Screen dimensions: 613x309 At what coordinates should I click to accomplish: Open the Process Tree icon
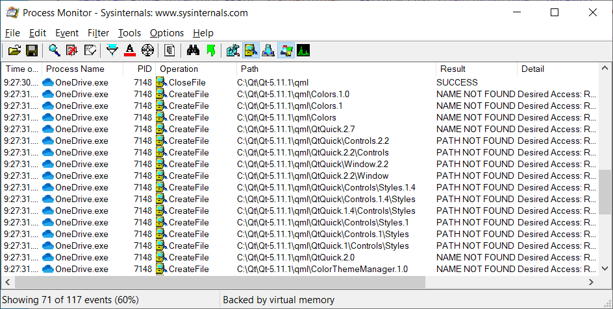169,51
